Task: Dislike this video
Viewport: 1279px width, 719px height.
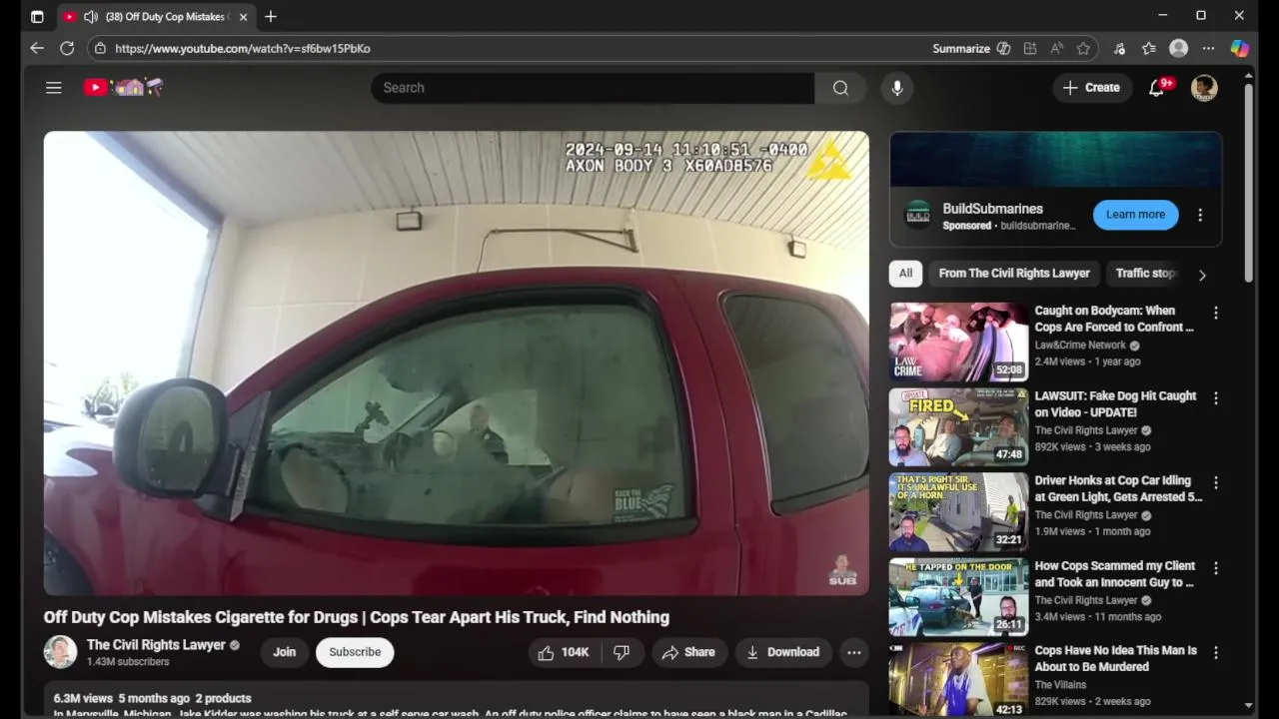Action: 622,652
